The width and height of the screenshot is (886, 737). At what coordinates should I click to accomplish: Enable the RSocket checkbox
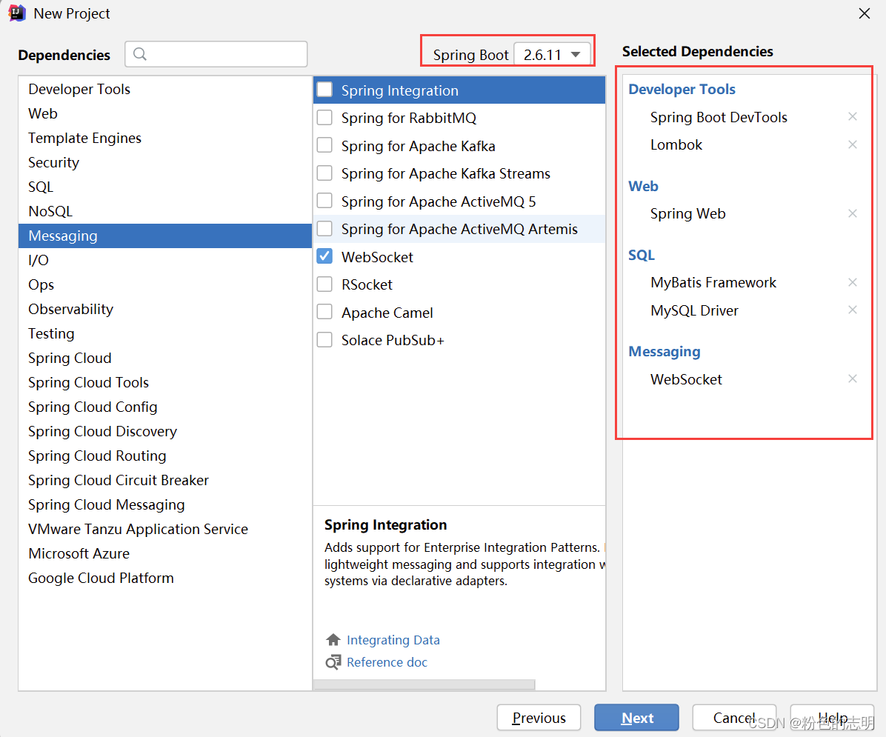[324, 284]
